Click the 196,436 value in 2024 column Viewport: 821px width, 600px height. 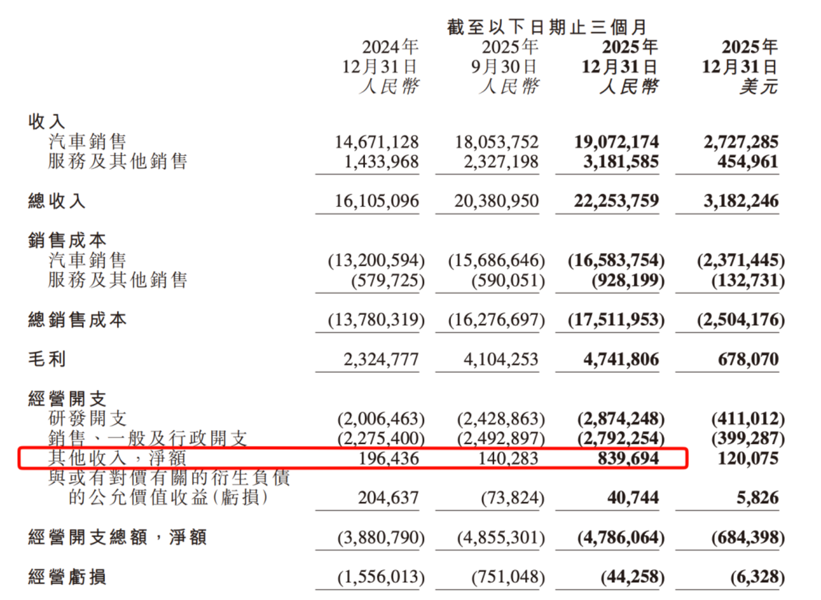coord(388,458)
